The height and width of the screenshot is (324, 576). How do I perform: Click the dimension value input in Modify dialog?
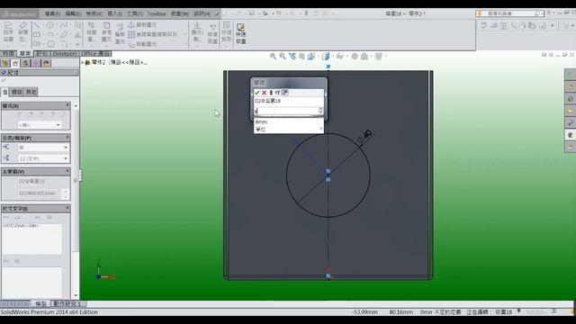click(286, 111)
